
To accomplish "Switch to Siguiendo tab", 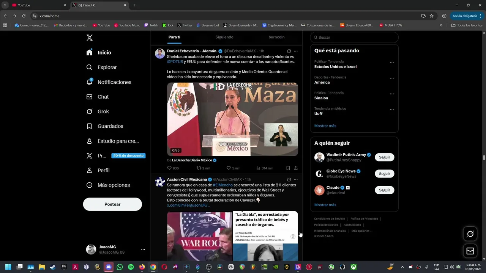I will click(x=224, y=37).
